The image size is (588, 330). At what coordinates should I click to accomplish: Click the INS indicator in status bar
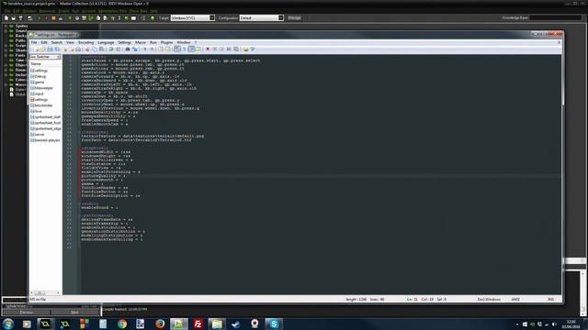[551, 300]
